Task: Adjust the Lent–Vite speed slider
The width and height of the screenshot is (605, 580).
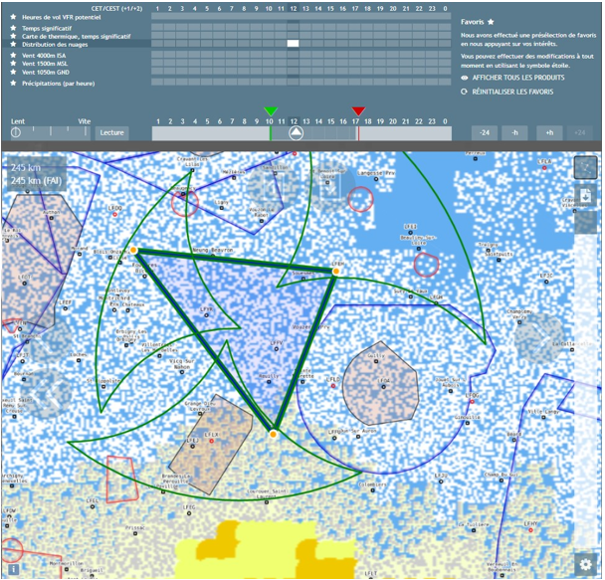Action: (x=58, y=131)
